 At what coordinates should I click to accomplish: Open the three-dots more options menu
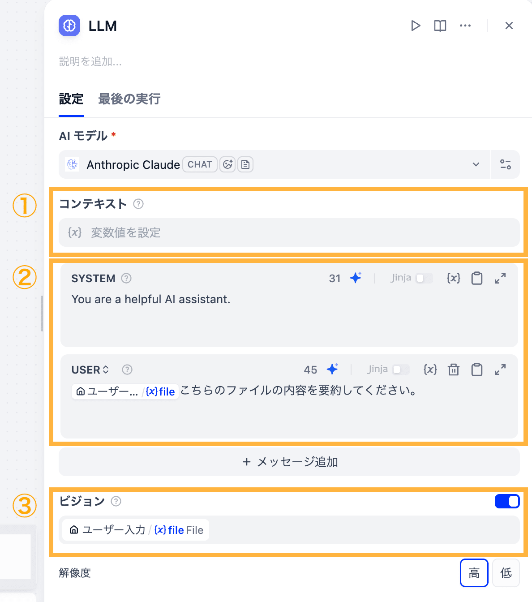pyautogui.click(x=465, y=26)
